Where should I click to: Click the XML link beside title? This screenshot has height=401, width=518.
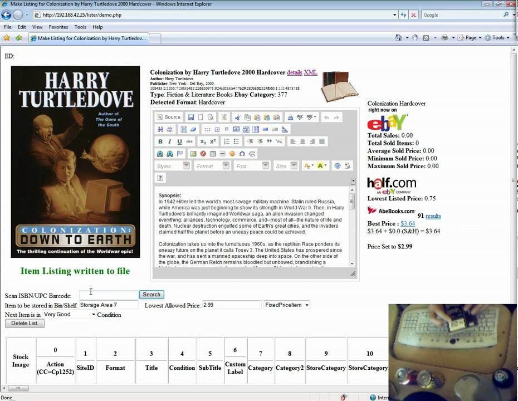(311, 72)
